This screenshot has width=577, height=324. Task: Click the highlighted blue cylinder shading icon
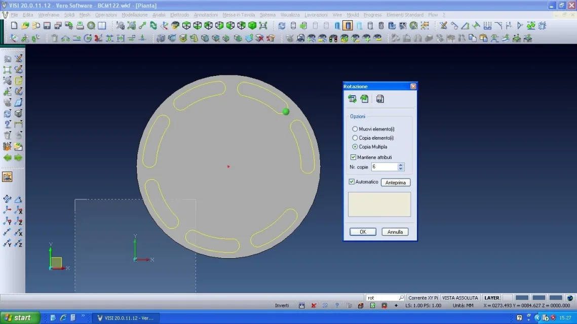click(x=348, y=25)
